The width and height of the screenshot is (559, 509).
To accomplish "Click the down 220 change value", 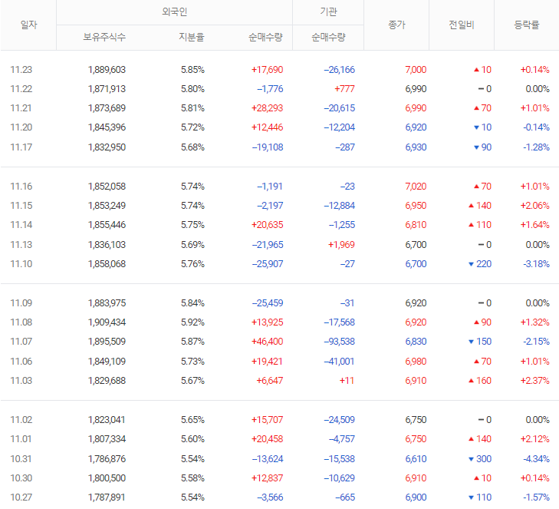I will pyautogui.click(x=480, y=264).
